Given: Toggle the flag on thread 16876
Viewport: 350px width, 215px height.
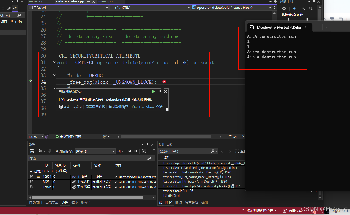Looking at the screenshot, I should pyautogui.click(x=32, y=187).
